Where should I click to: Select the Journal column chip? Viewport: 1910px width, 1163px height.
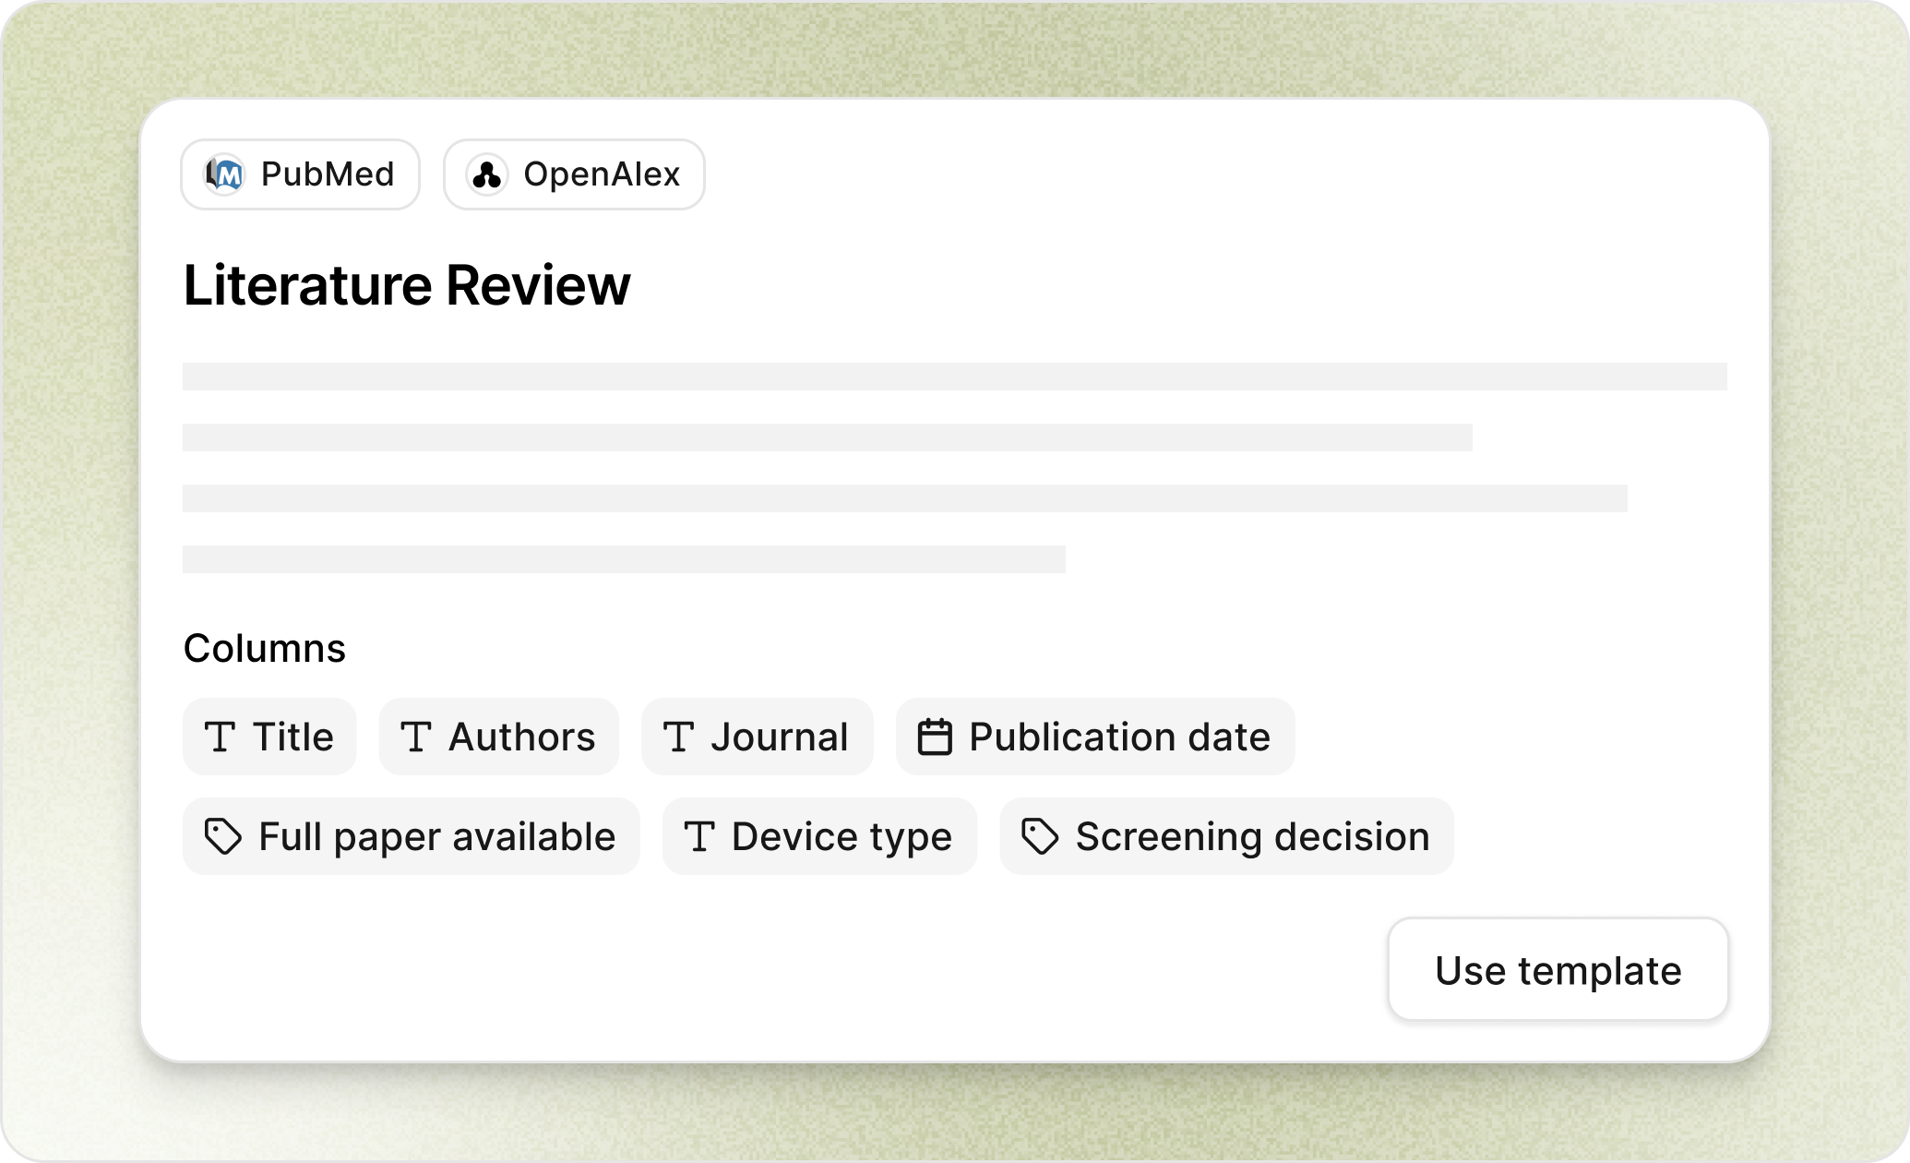[x=757, y=737]
